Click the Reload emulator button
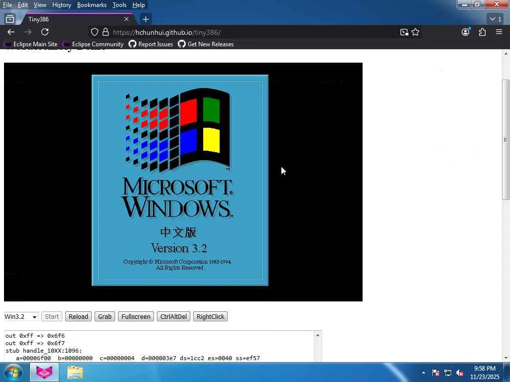The height and width of the screenshot is (382, 510). tap(78, 317)
